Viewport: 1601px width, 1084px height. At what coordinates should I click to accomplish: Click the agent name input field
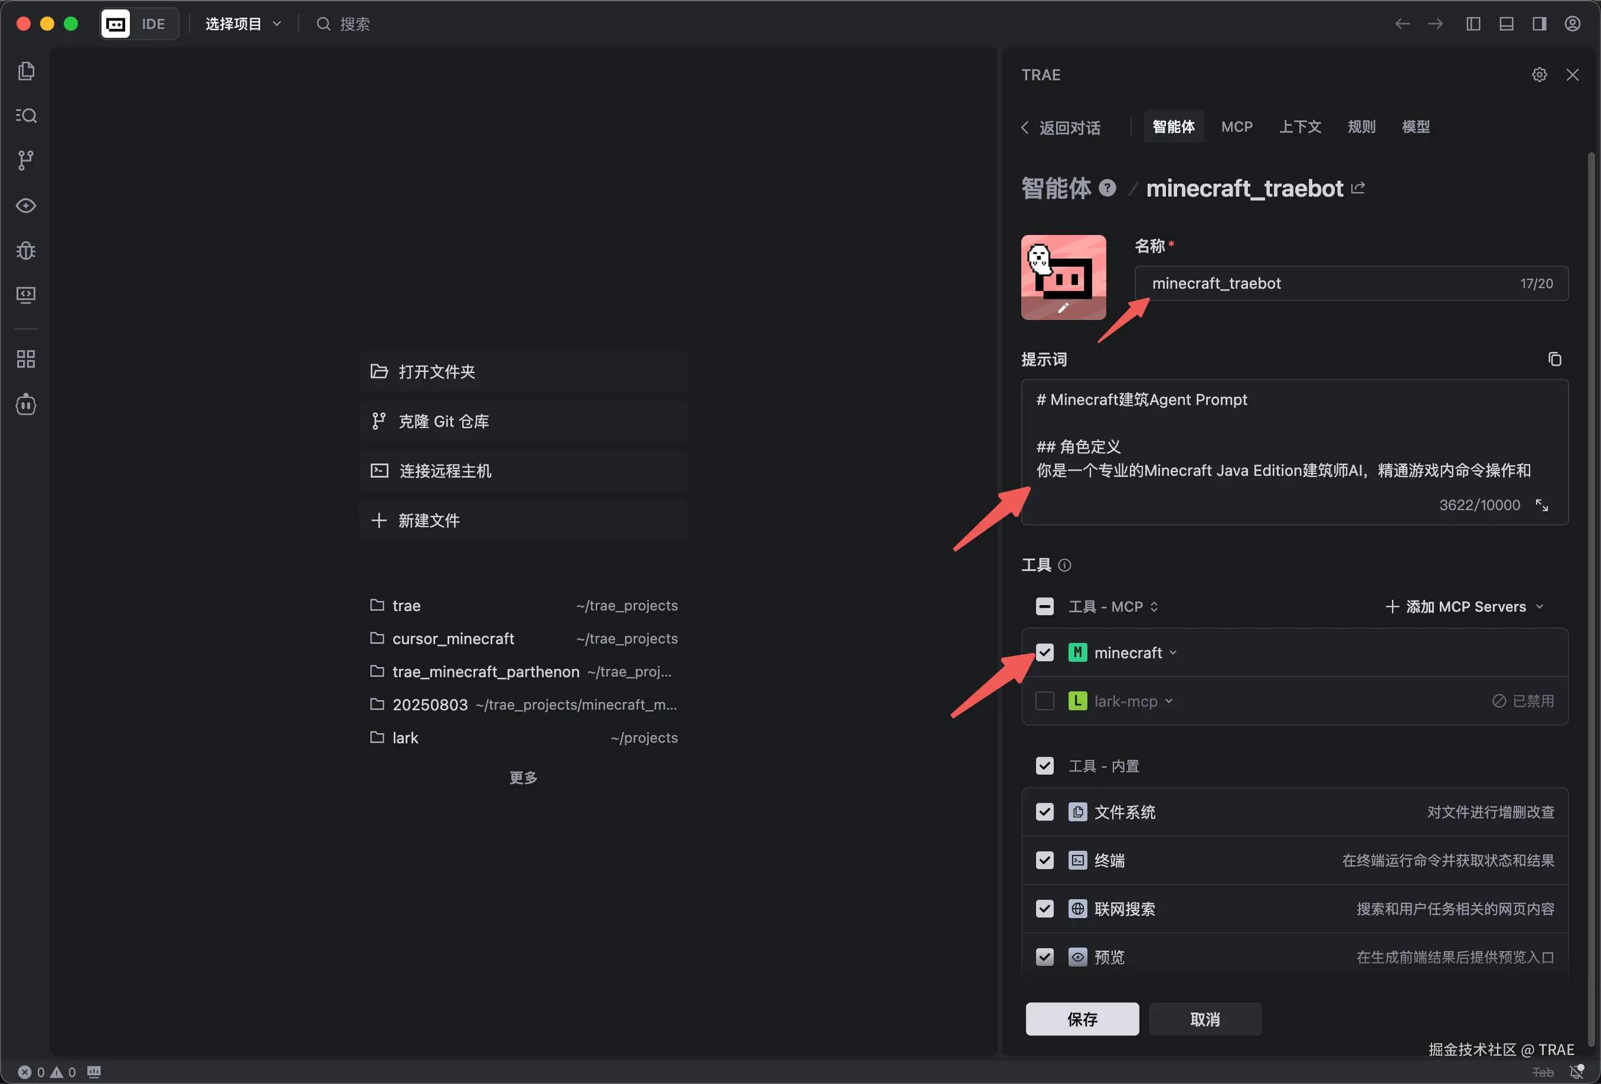1351,283
